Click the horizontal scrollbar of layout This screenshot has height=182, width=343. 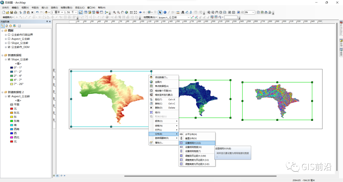coord(200,176)
